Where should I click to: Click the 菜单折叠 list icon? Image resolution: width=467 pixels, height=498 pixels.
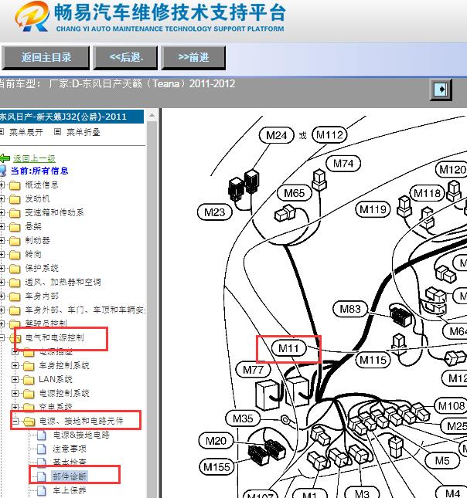[57, 132]
